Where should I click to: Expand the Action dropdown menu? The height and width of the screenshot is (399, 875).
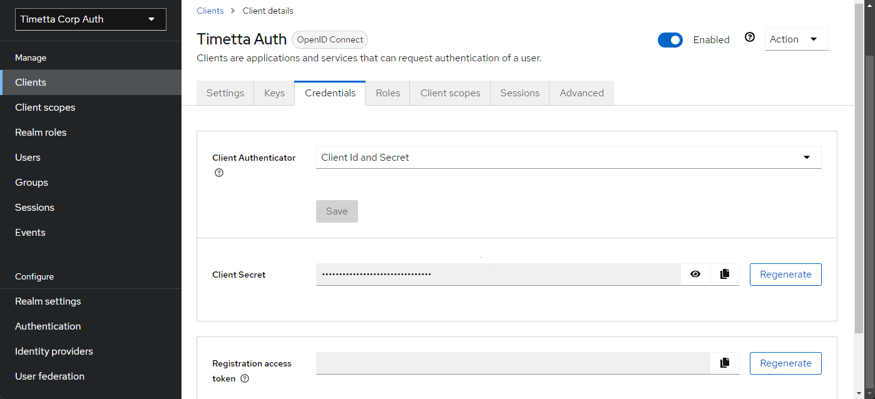796,39
